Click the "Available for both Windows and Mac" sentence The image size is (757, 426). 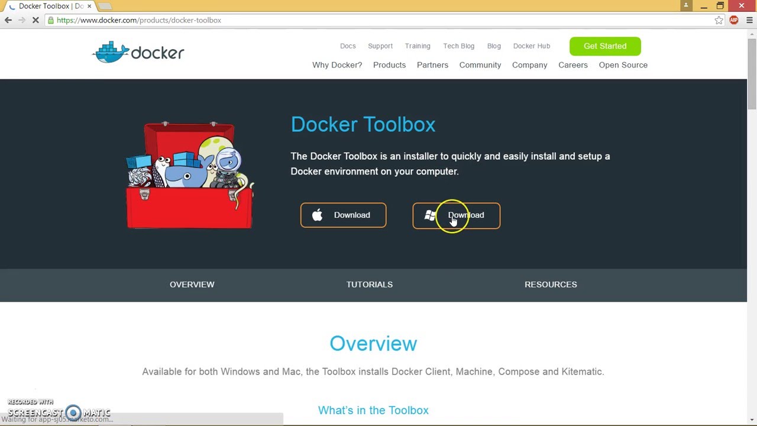(x=373, y=372)
